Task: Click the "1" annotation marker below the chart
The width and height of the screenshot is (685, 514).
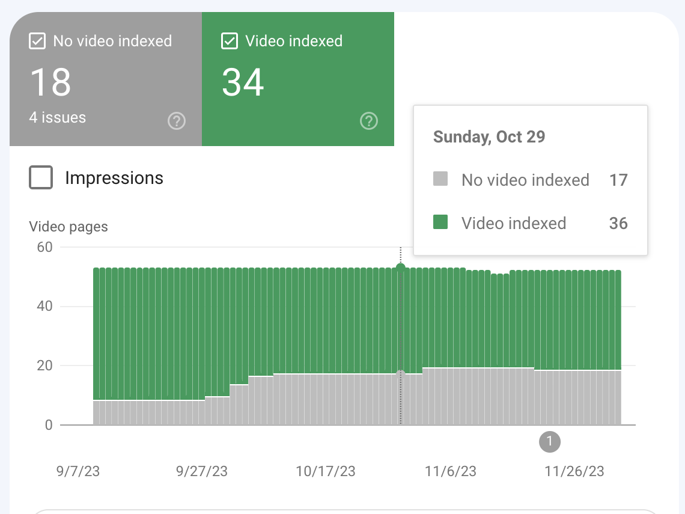Action: (549, 442)
